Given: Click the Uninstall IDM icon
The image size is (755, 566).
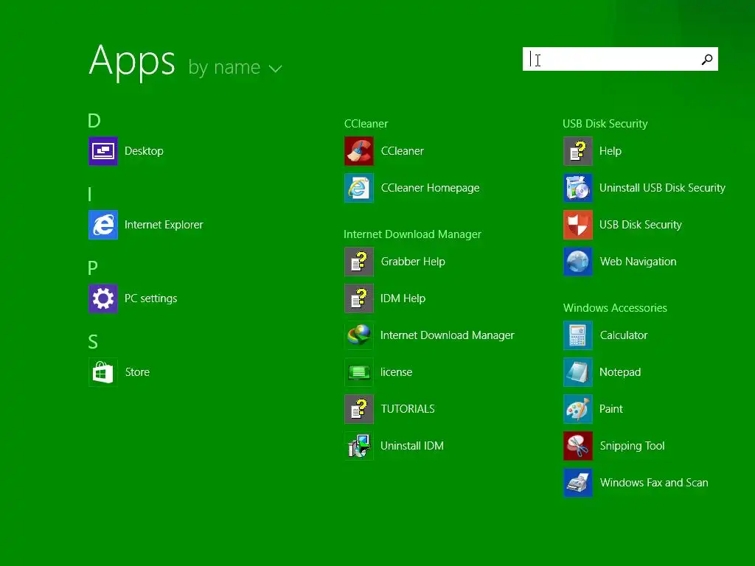Looking at the screenshot, I should 359,446.
